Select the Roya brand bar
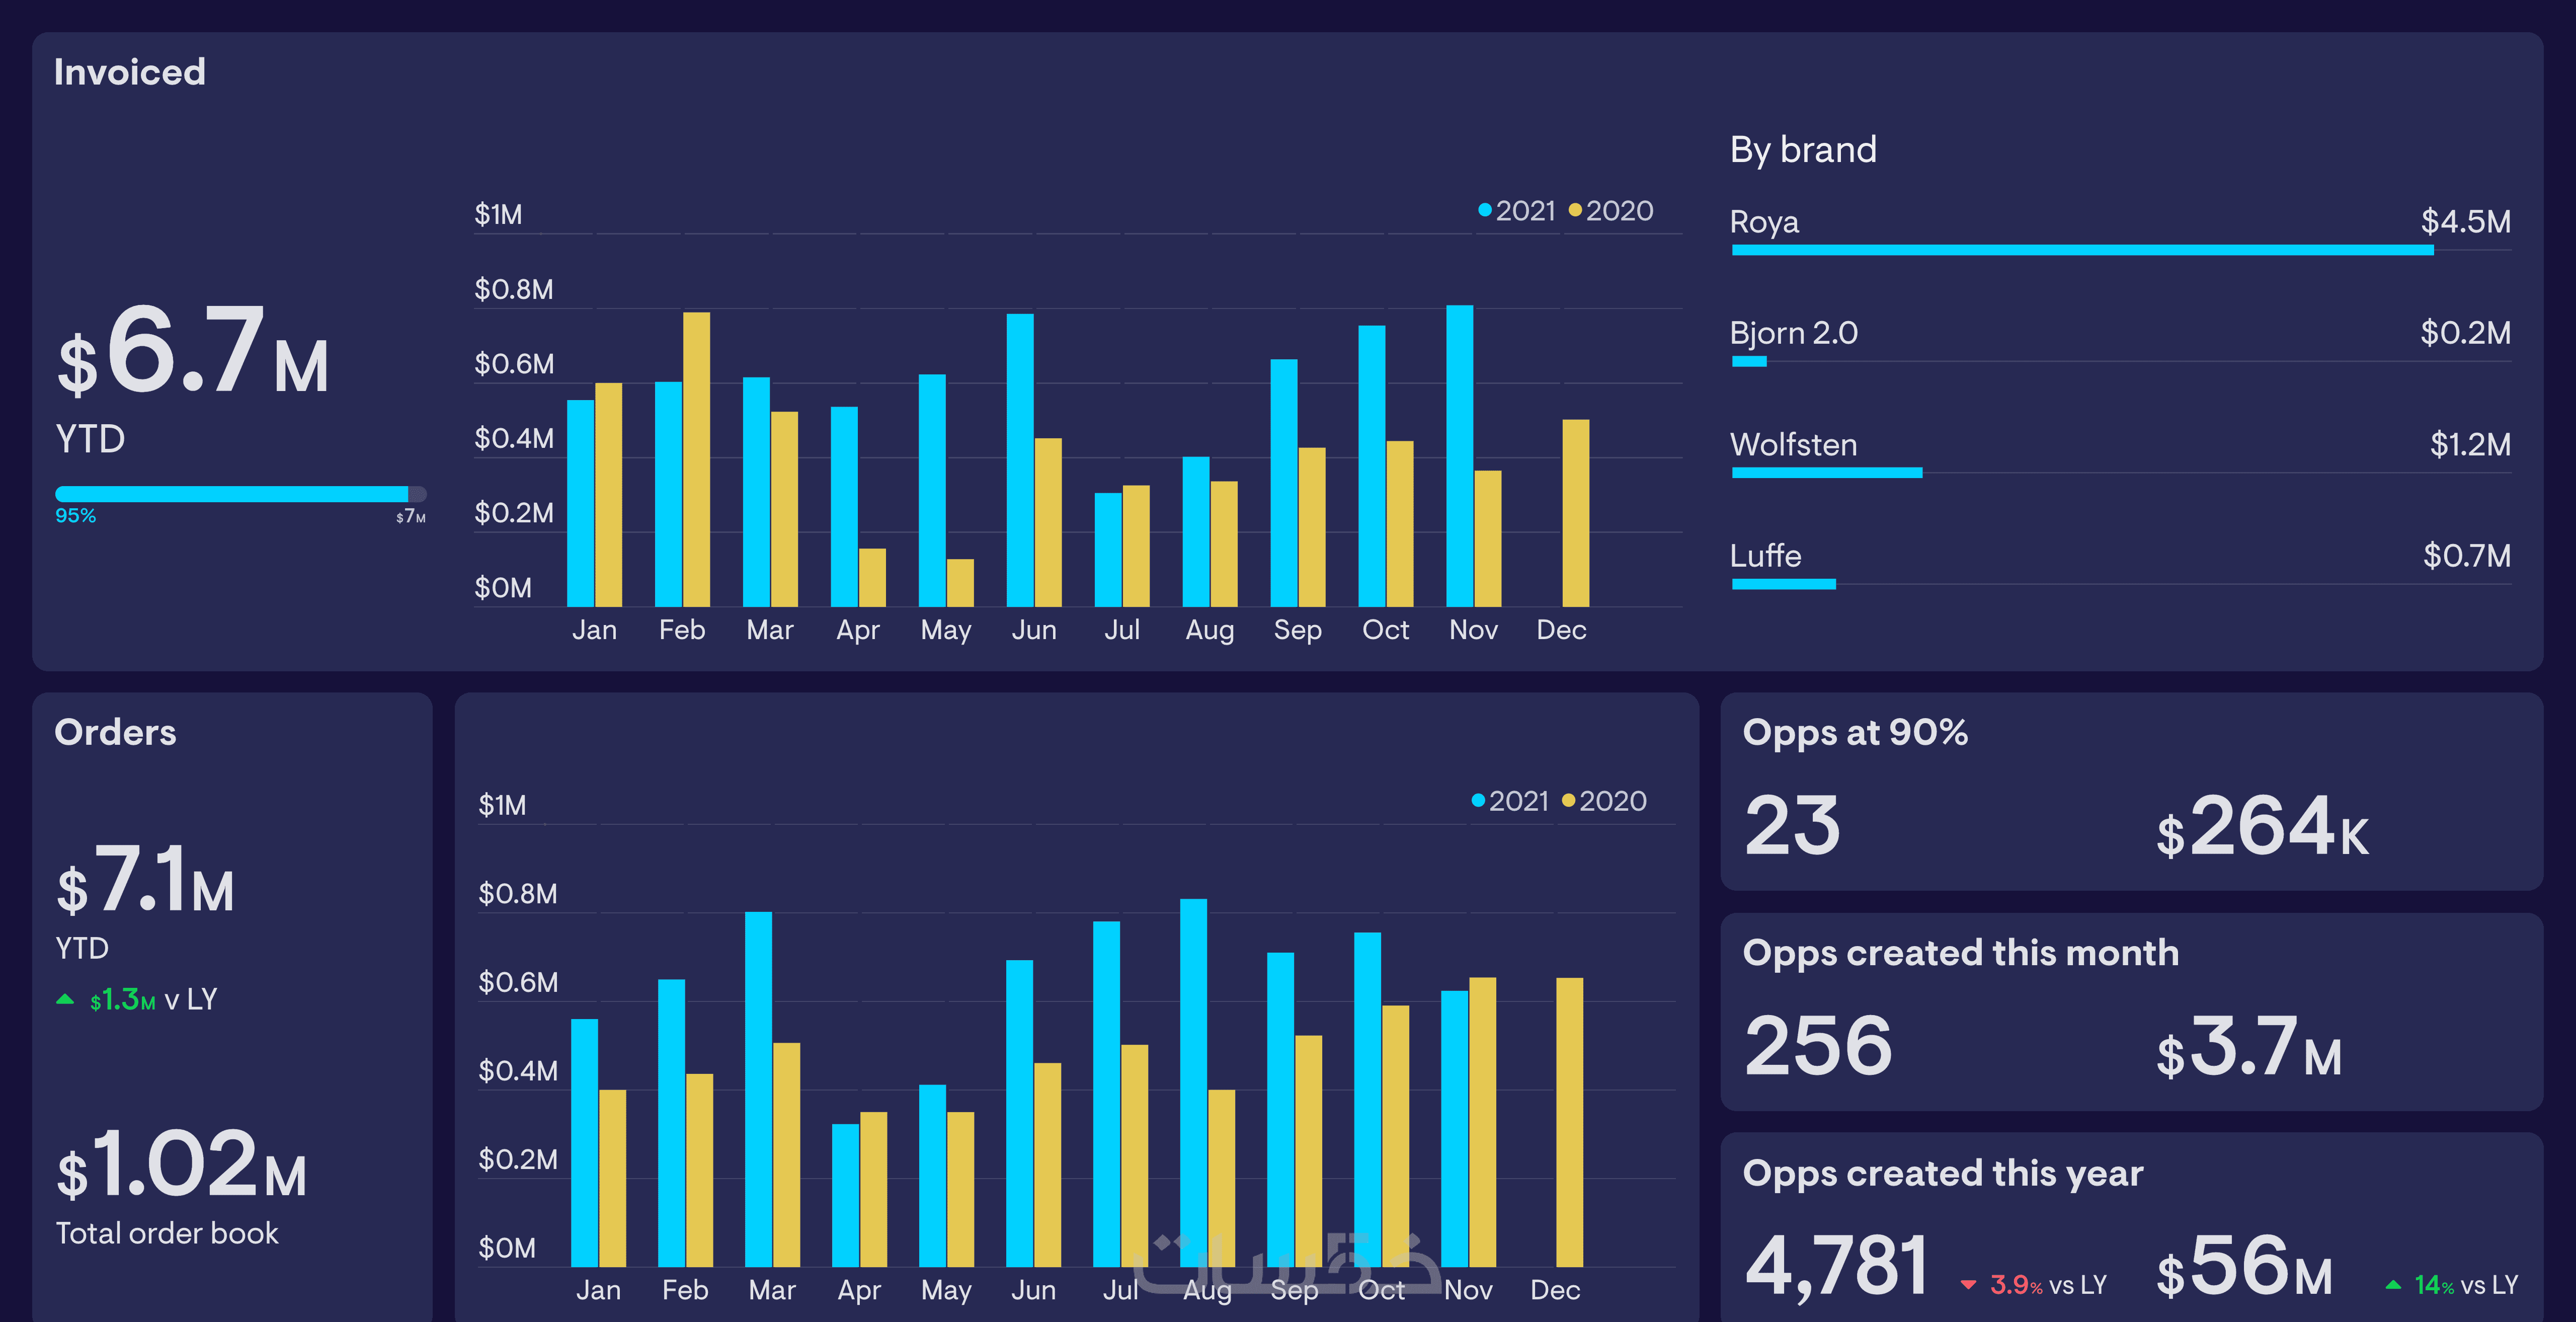2576x1322 pixels. (2082, 250)
